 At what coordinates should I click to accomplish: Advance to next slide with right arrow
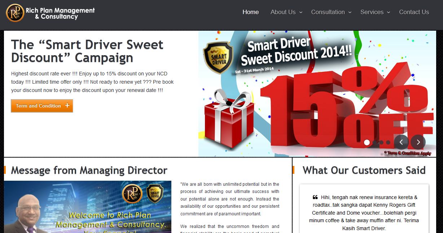point(418,142)
